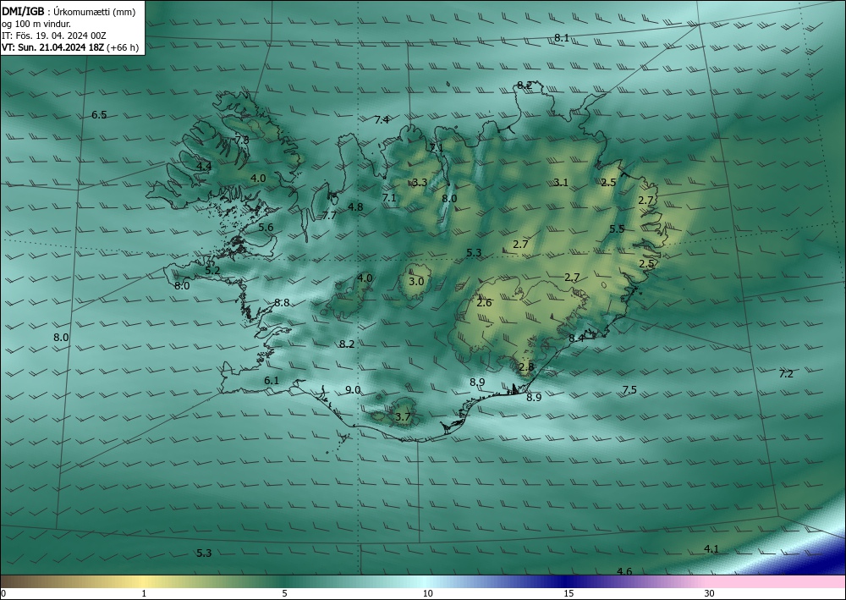846x600 pixels.
Task: Click the color scale label '0'
Action: [x=3, y=593]
